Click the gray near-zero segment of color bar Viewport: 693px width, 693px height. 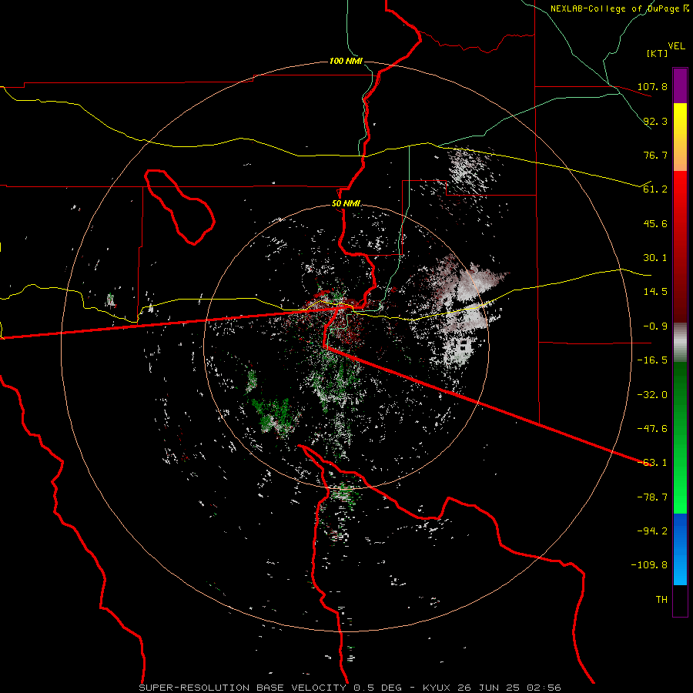680,342
